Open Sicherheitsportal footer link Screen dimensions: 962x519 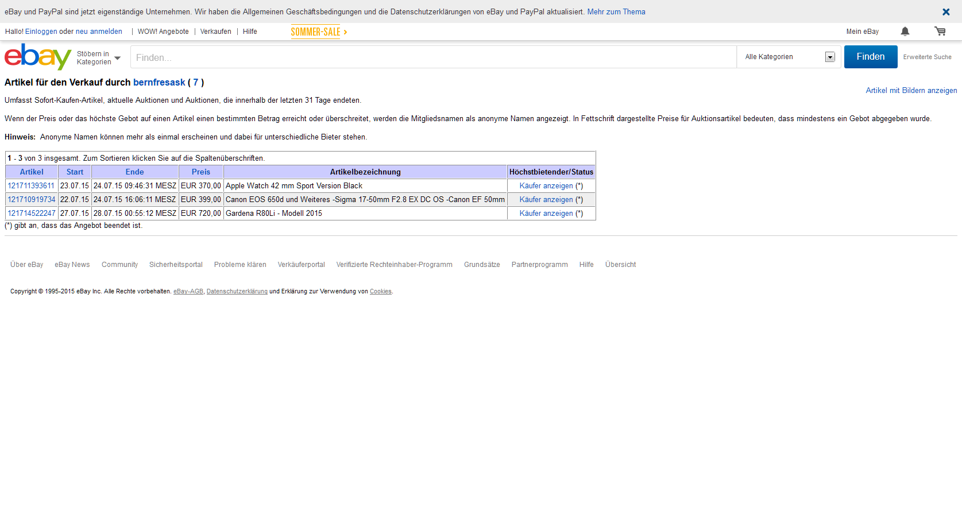[176, 265]
